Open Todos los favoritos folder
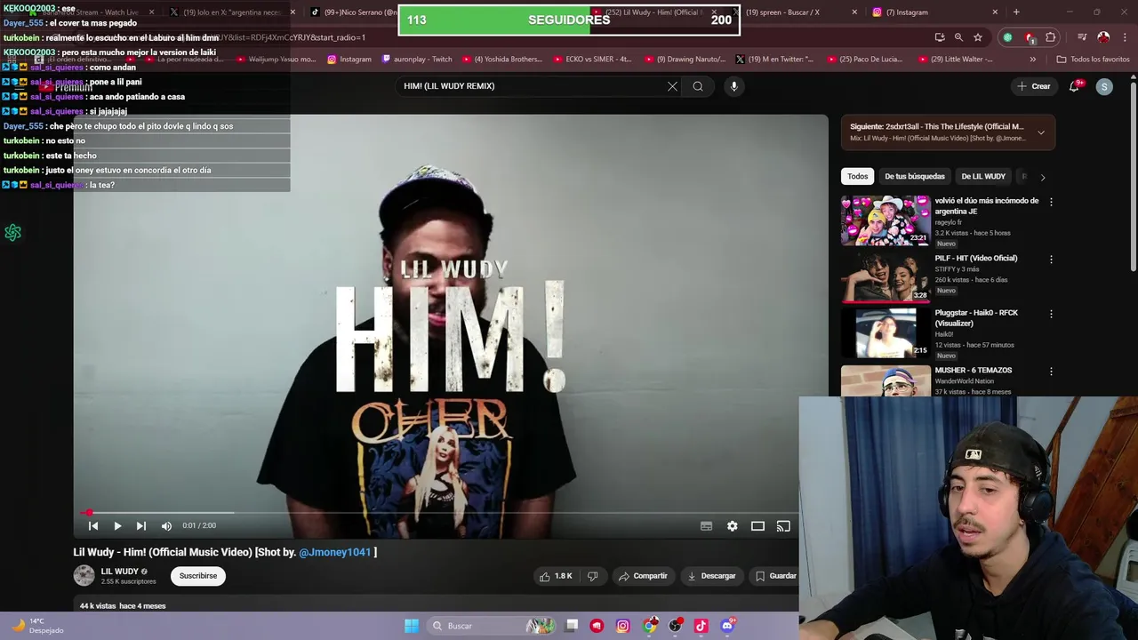The width and height of the screenshot is (1138, 640). coord(1093,60)
